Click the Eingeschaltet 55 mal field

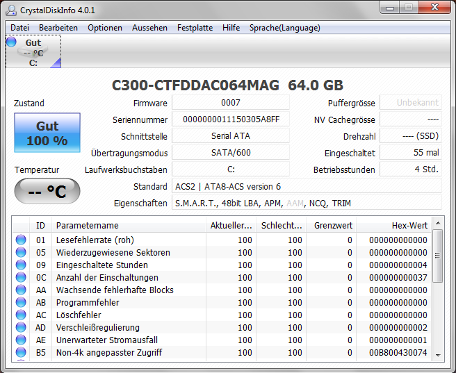(411, 153)
